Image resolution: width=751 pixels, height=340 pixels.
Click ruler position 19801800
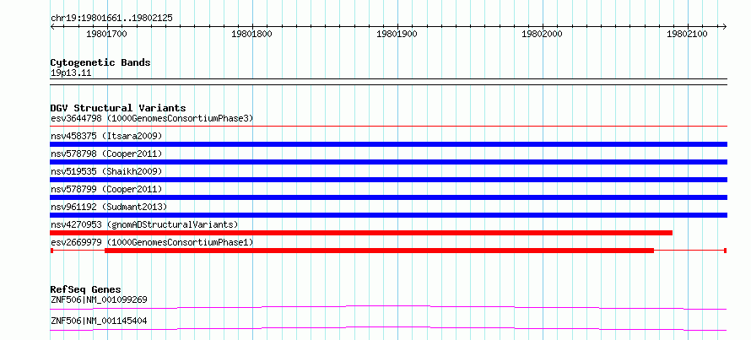[251, 35]
